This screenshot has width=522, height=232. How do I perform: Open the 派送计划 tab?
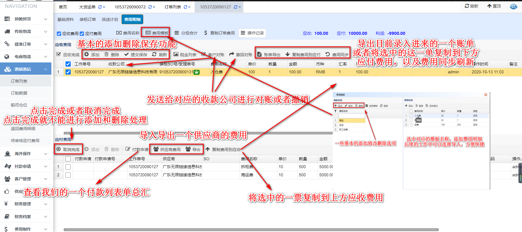point(110,20)
